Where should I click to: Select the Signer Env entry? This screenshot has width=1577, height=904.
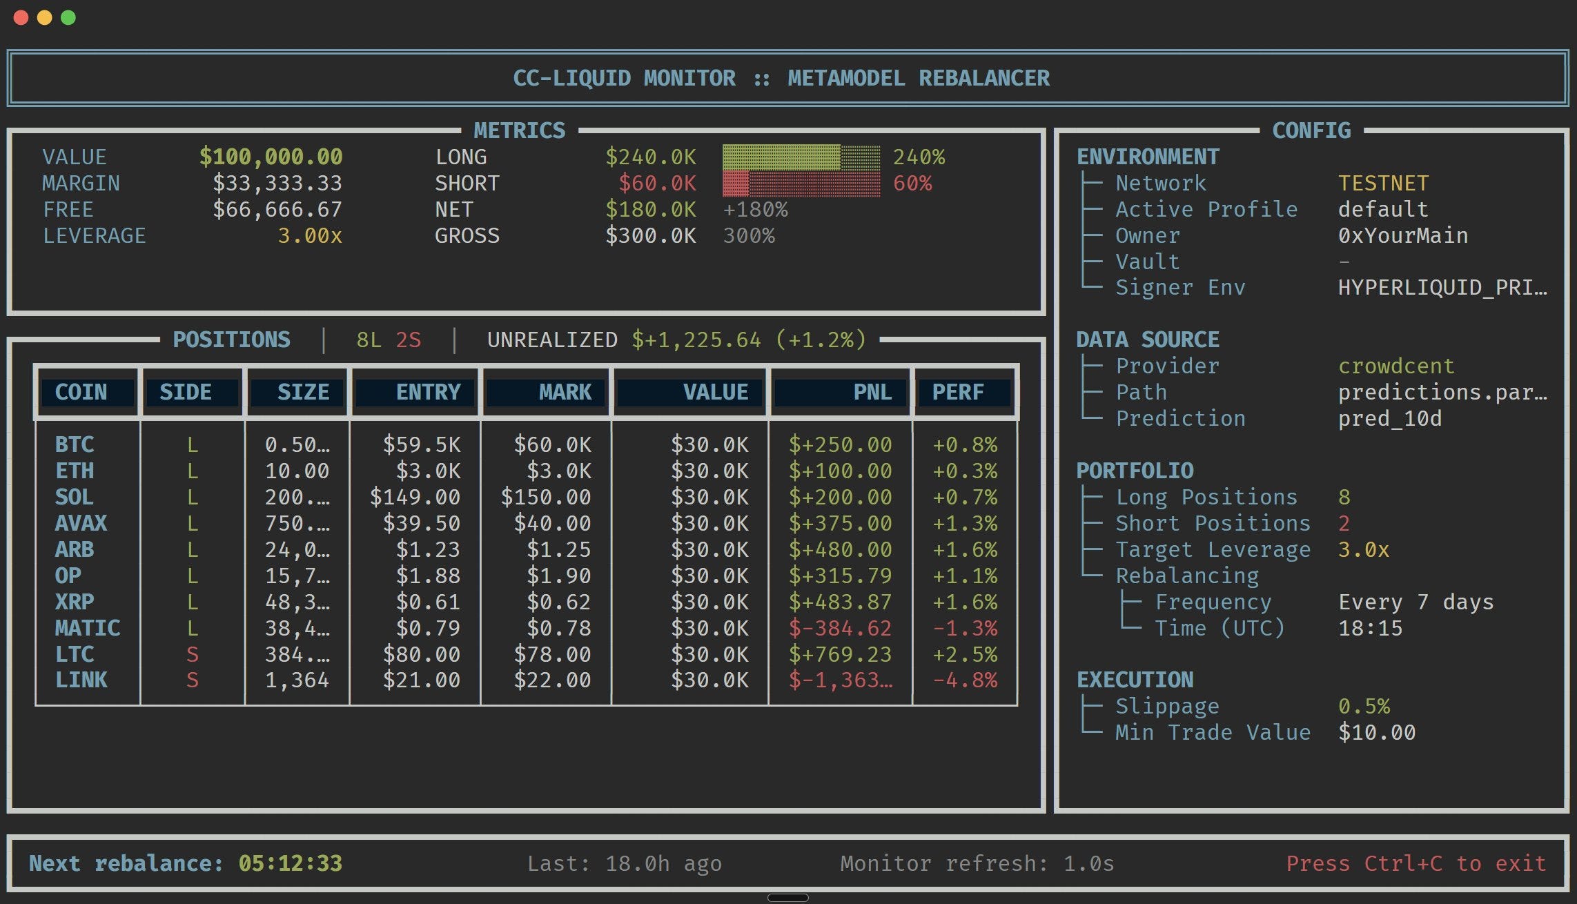(1180, 287)
